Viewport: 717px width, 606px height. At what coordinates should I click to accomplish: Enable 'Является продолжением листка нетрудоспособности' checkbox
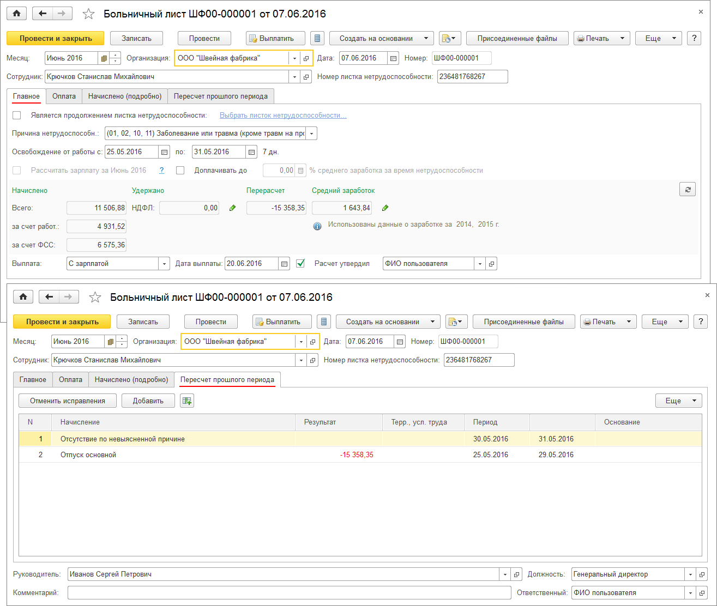coord(17,115)
